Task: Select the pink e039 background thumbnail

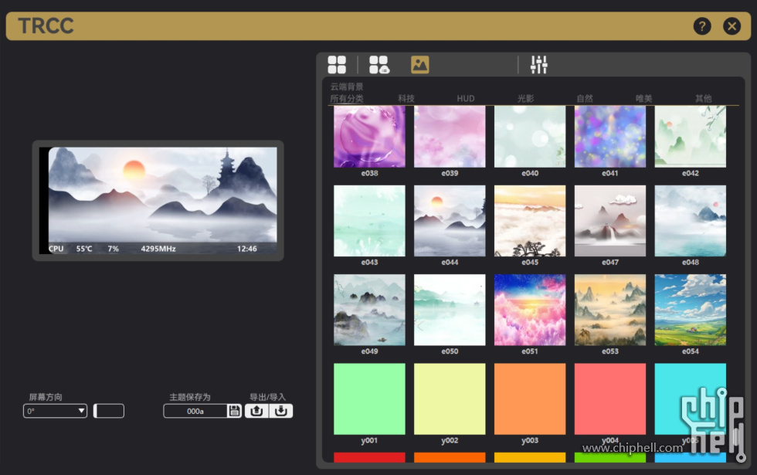Action: [450, 137]
